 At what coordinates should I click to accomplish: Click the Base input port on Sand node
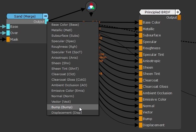tap(8, 26)
